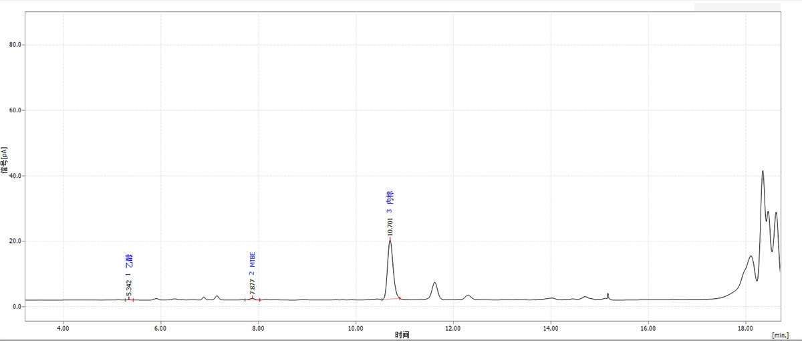This screenshot has height=341, width=802.
Task: Click the 内标 peak label
Action: pos(390,197)
